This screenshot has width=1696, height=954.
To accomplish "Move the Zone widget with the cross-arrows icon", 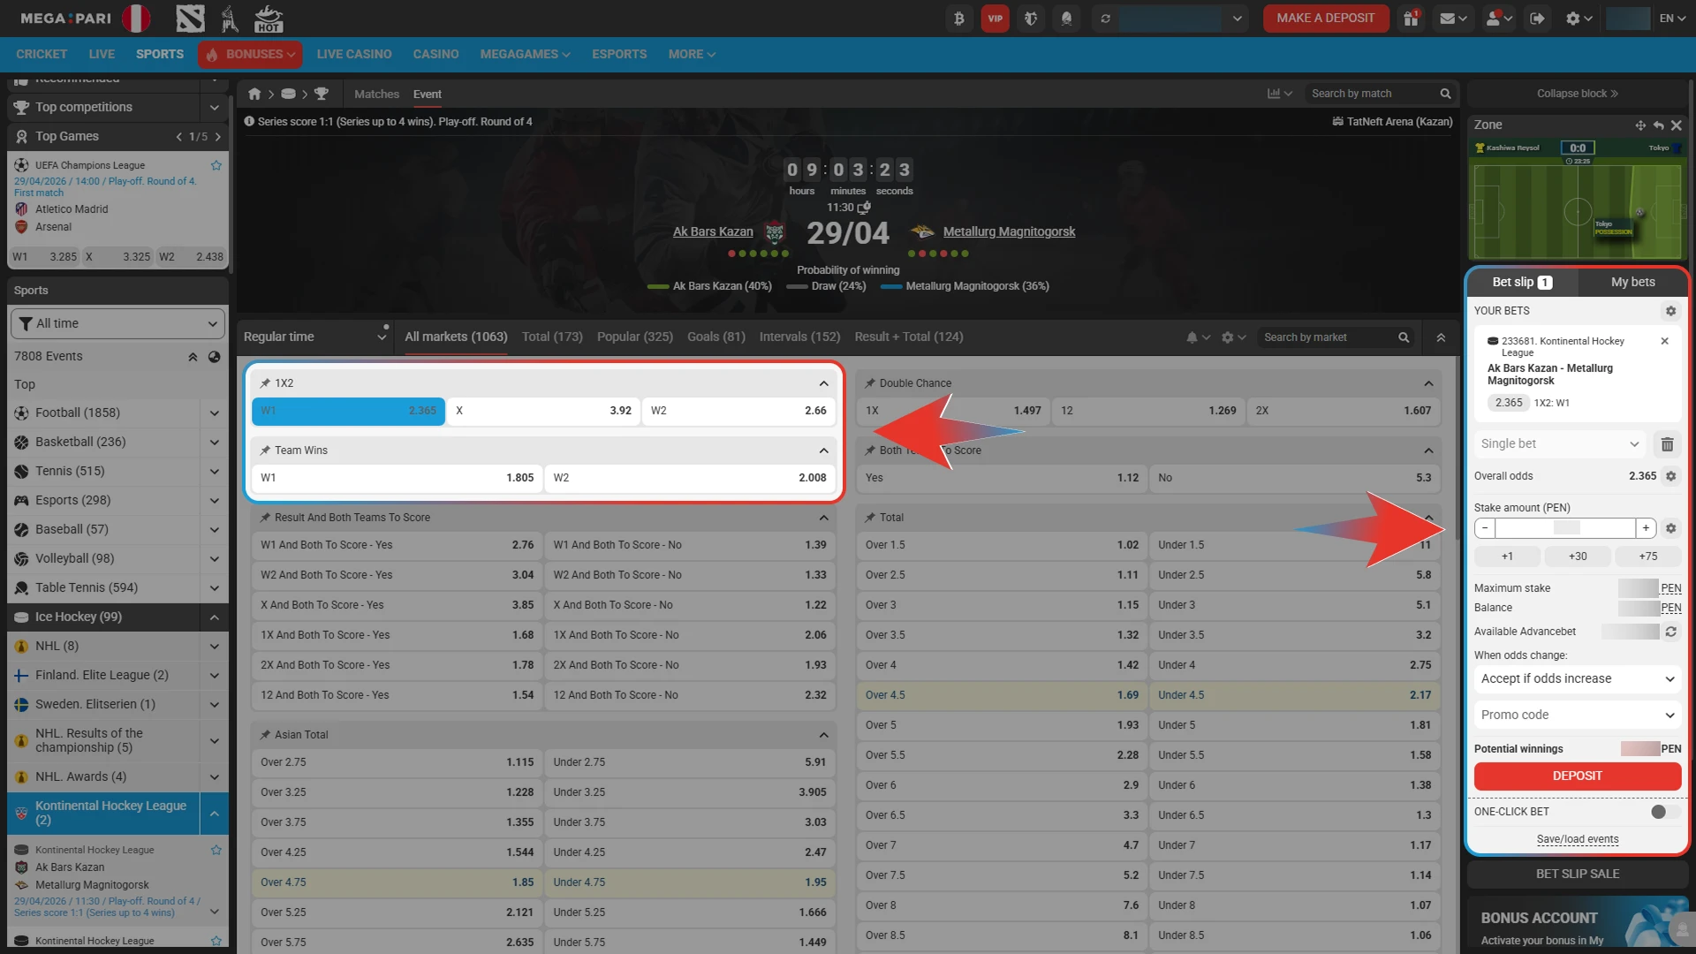I will pyautogui.click(x=1640, y=125).
